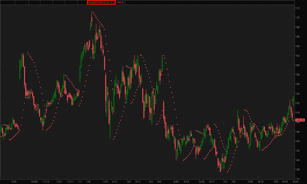Select the 1/8 date label
Viewport: 307px width, 184px height.
(88, 182)
